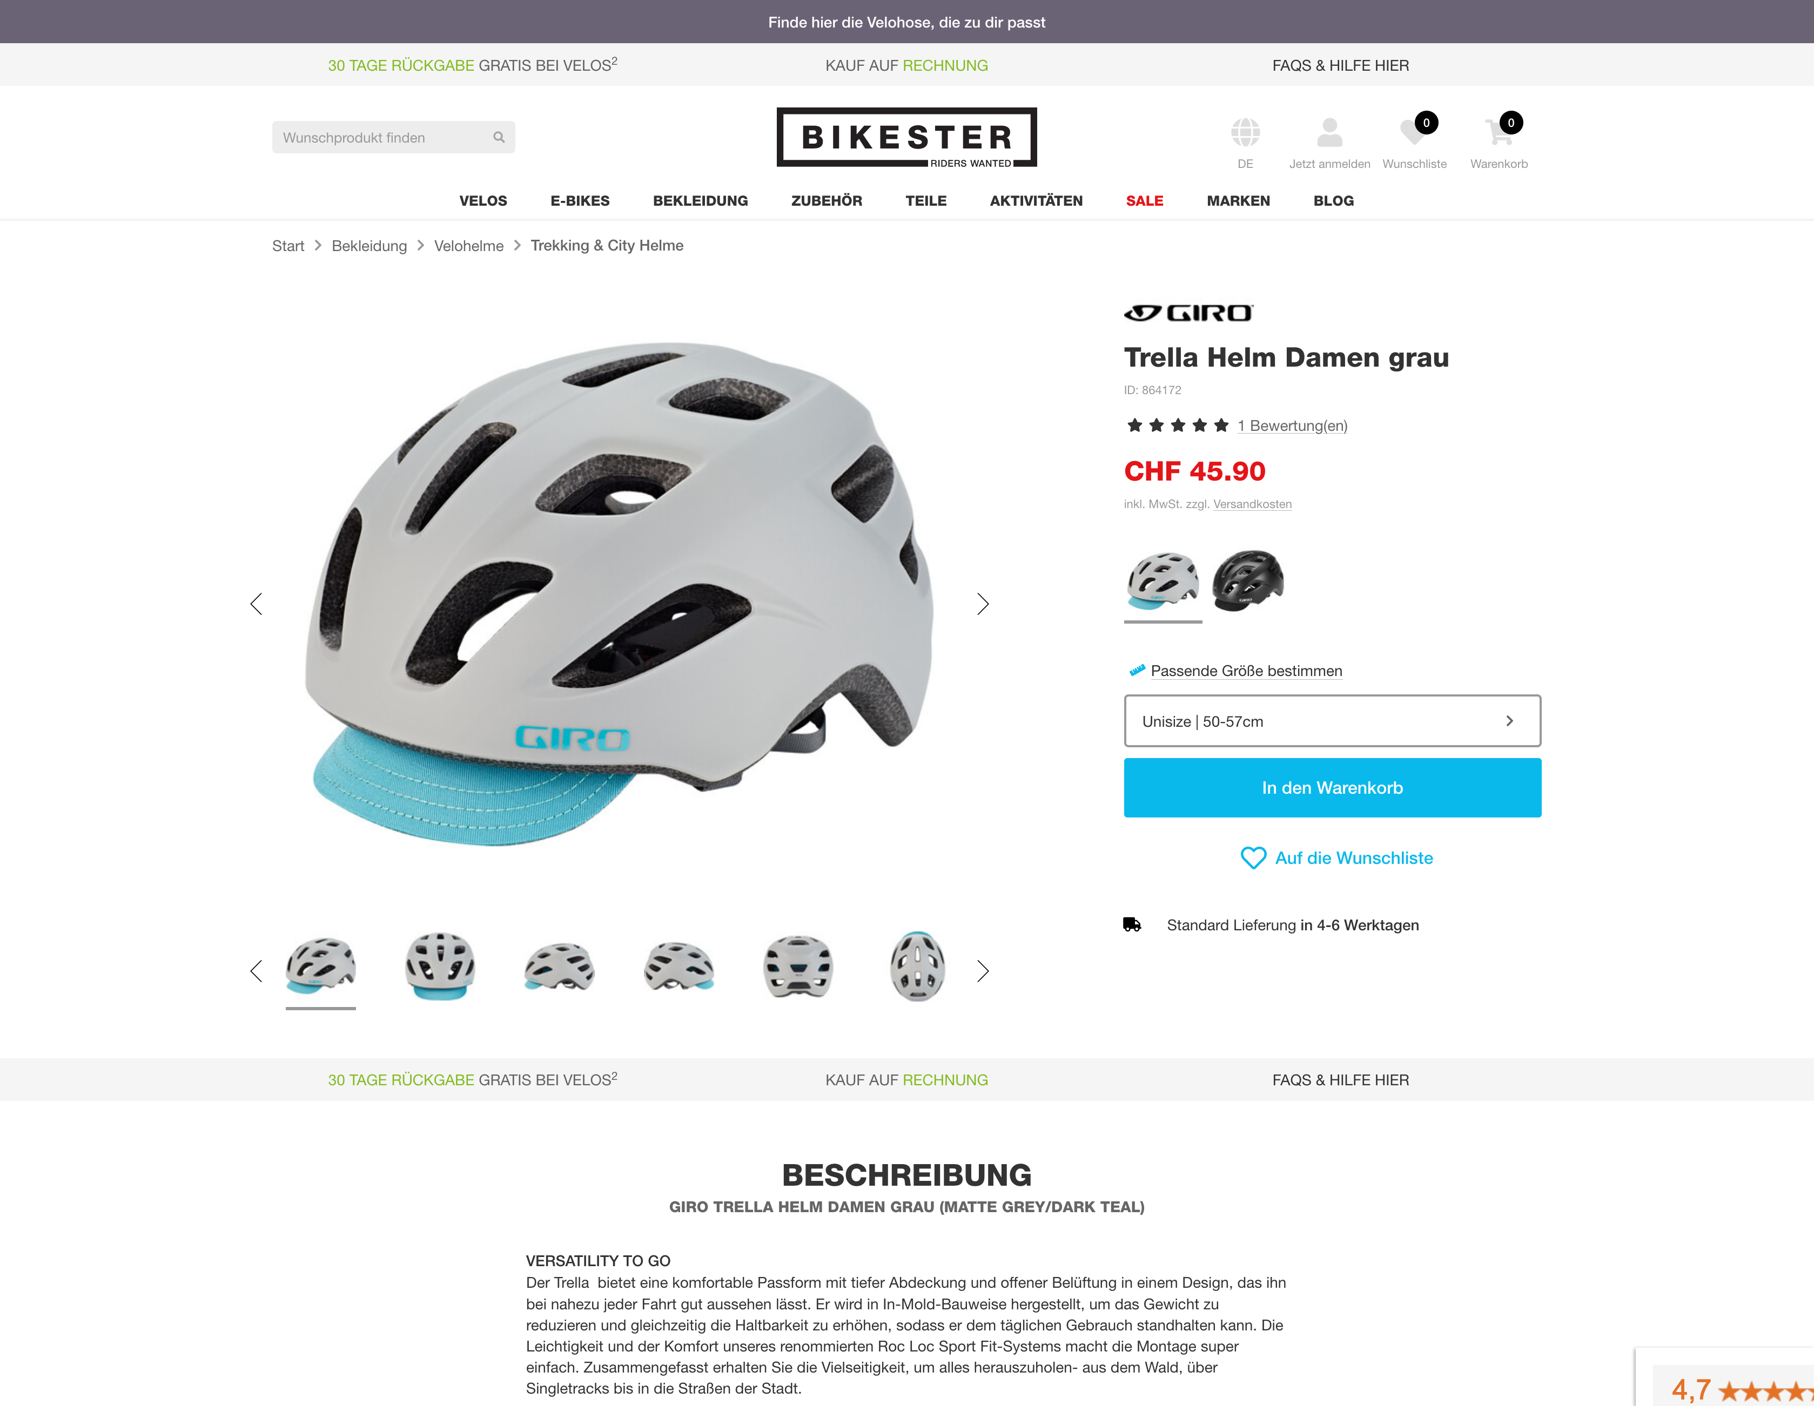Viewport: 1814px width, 1406px height.
Task: Click the Giro brand logo
Action: point(1188,313)
